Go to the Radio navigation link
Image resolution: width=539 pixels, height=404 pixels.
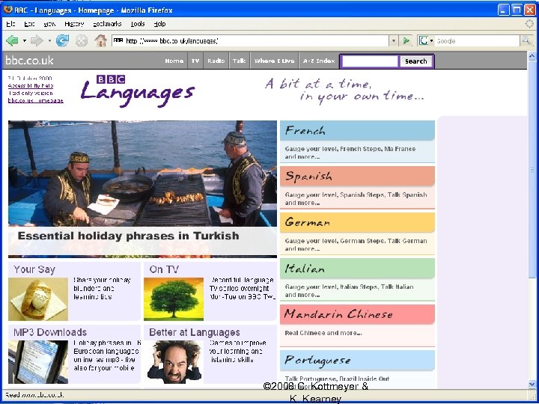coord(216,61)
